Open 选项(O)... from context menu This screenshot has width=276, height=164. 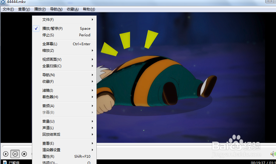click(x=64, y=162)
